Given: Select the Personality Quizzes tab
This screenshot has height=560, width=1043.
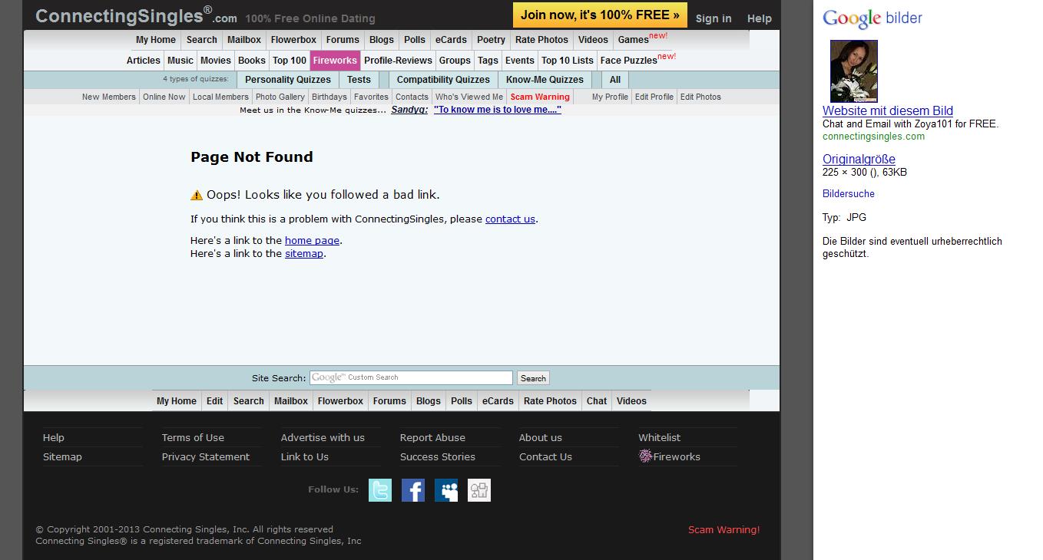Looking at the screenshot, I should [x=288, y=80].
